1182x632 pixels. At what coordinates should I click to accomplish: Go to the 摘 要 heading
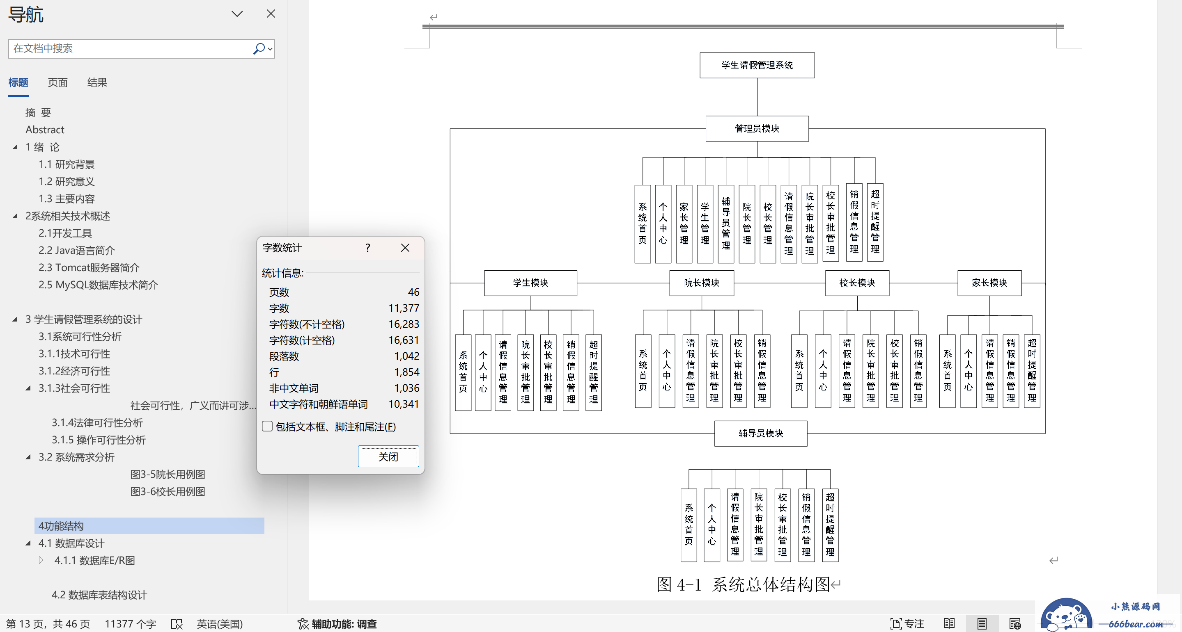click(x=38, y=113)
